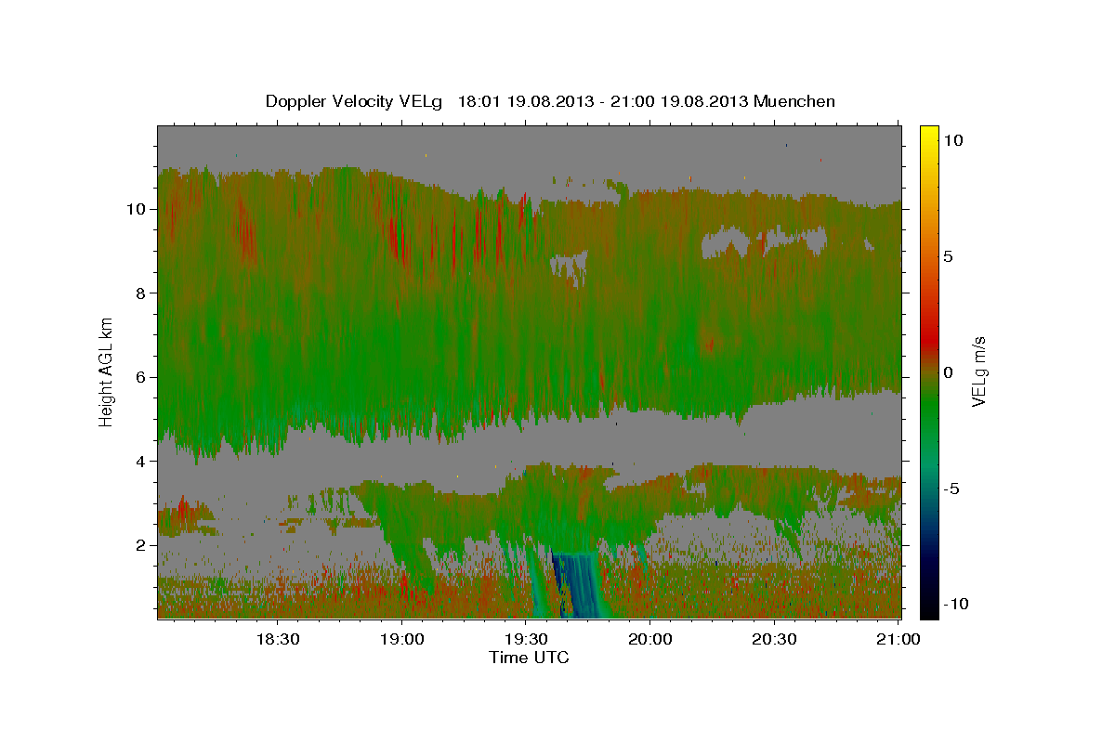This screenshot has width=1115, height=743.
Task: Click height axis label '6'
Action: 140,377
